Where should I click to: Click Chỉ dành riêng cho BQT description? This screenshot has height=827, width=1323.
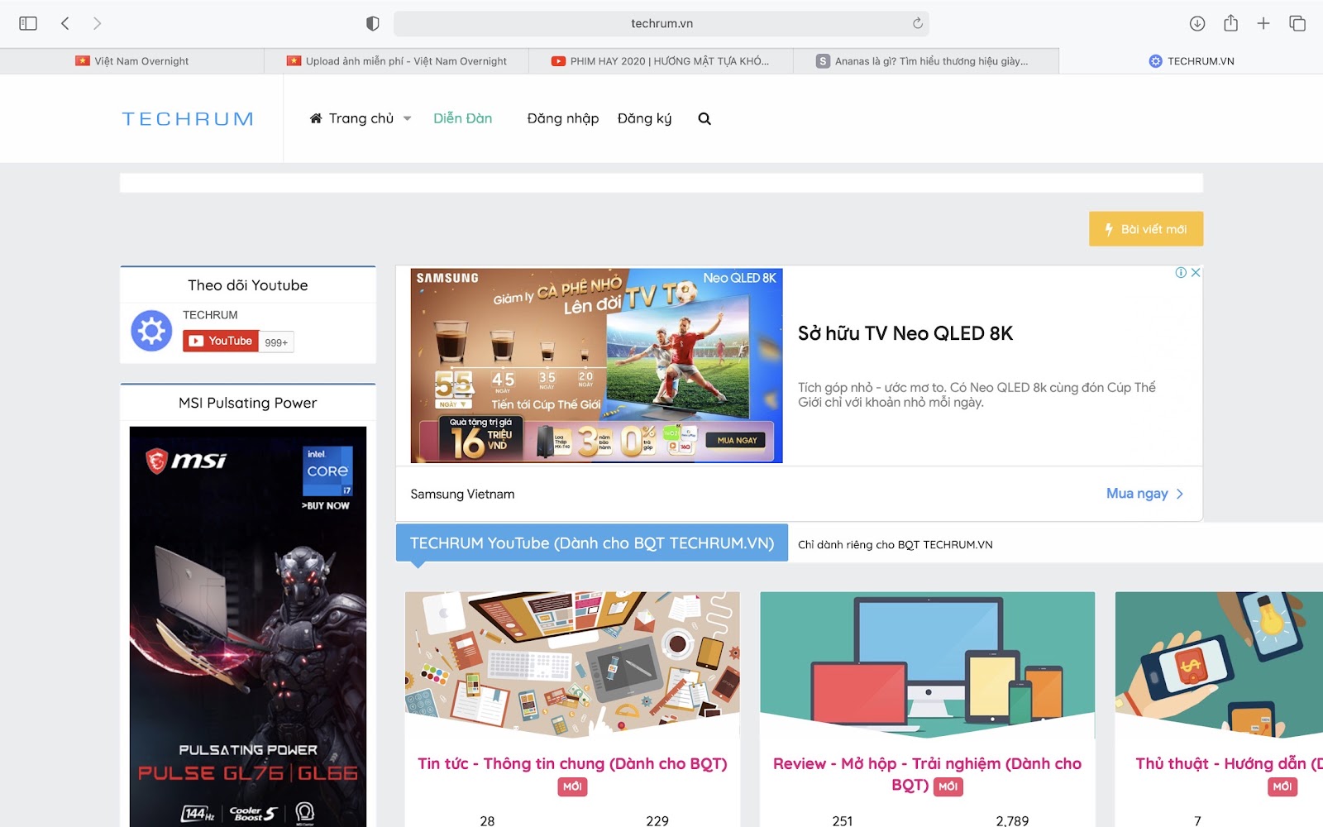point(896,545)
